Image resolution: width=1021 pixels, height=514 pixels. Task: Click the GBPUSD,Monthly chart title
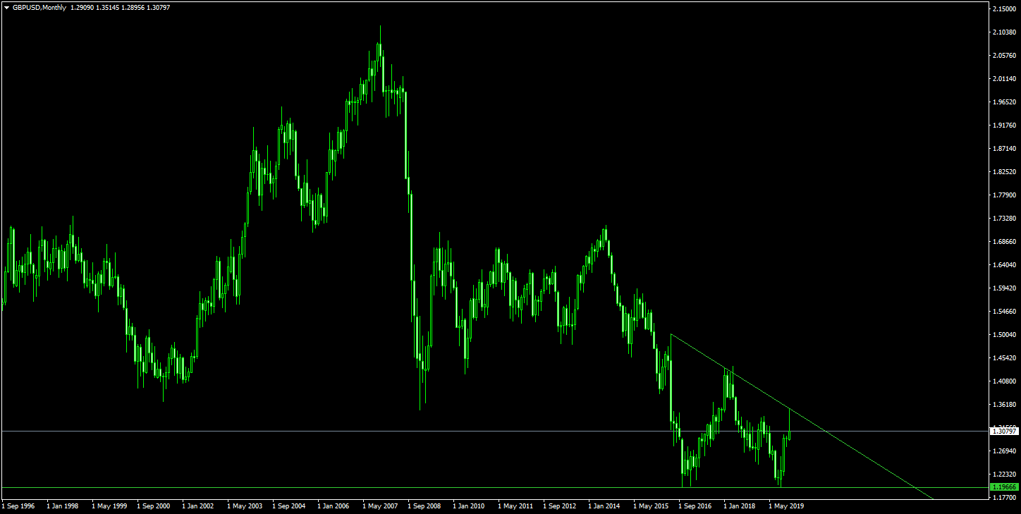(39, 7)
